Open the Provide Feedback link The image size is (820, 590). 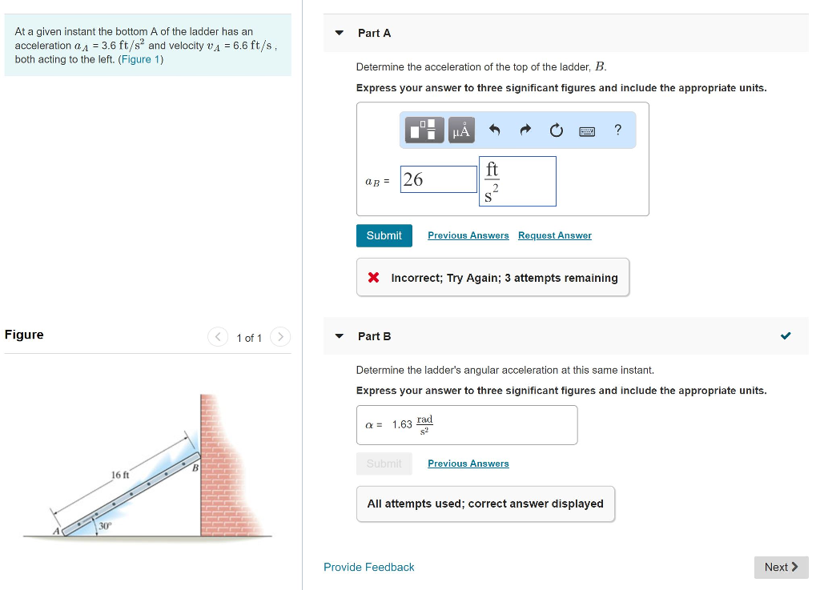point(368,567)
